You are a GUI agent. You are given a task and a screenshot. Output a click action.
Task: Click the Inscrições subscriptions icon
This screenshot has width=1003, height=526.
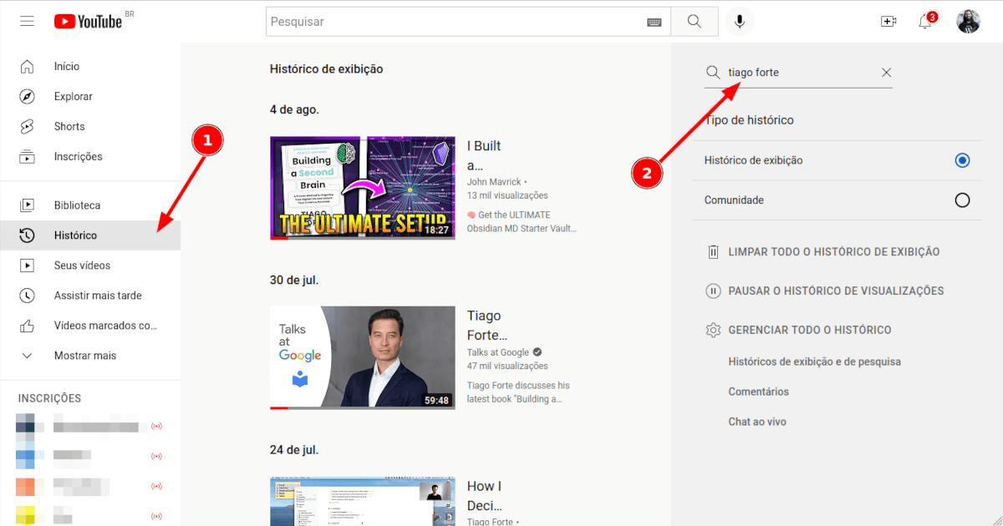(27, 156)
